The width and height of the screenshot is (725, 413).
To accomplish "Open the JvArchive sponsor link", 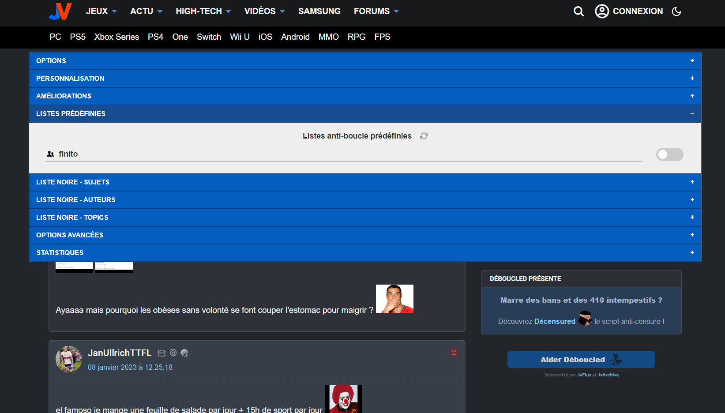I will (608, 375).
